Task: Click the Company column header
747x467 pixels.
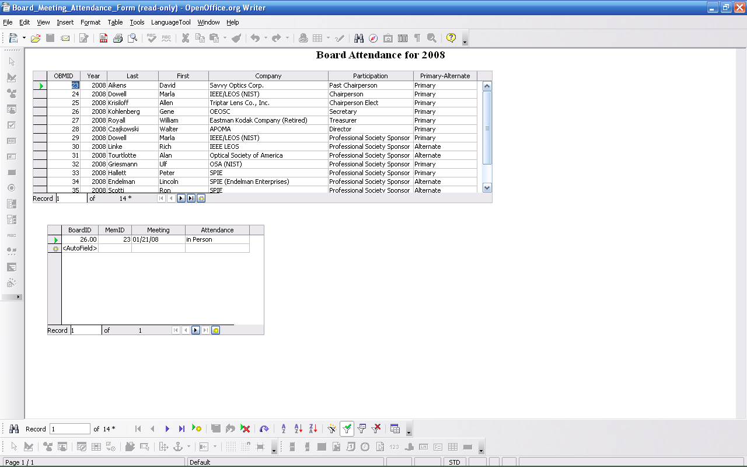Action: click(268, 76)
